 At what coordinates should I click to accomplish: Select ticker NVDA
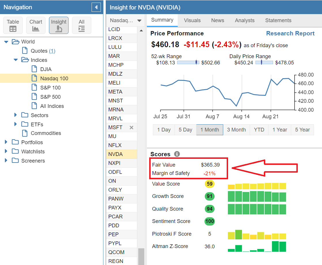tap(122, 154)
